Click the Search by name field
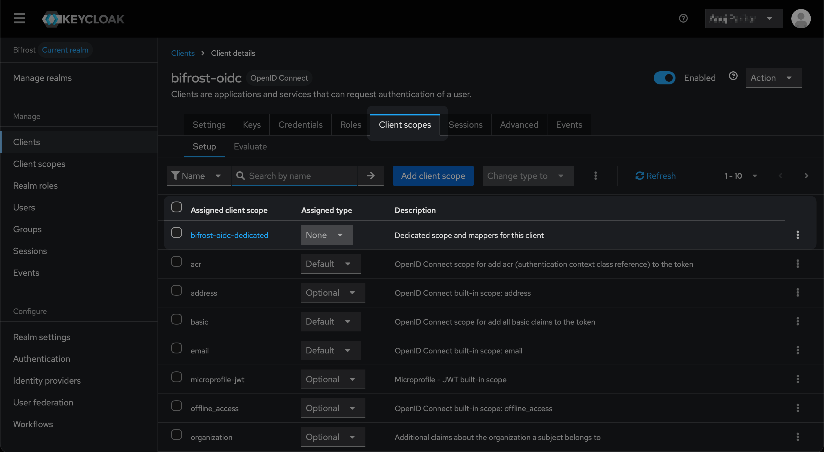This screenshot has height=452, width=824. pos(294,176)
